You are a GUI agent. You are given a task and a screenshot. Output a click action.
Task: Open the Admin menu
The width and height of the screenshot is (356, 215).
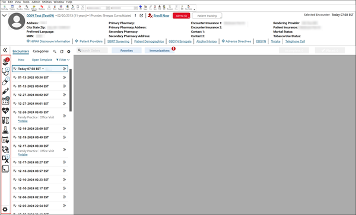click(x=36, y=2)
